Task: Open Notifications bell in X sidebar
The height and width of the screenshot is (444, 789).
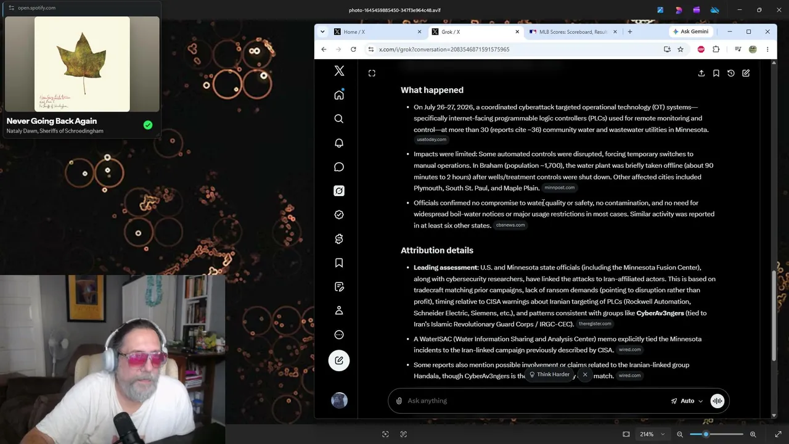Action: [x=339, y=143]
